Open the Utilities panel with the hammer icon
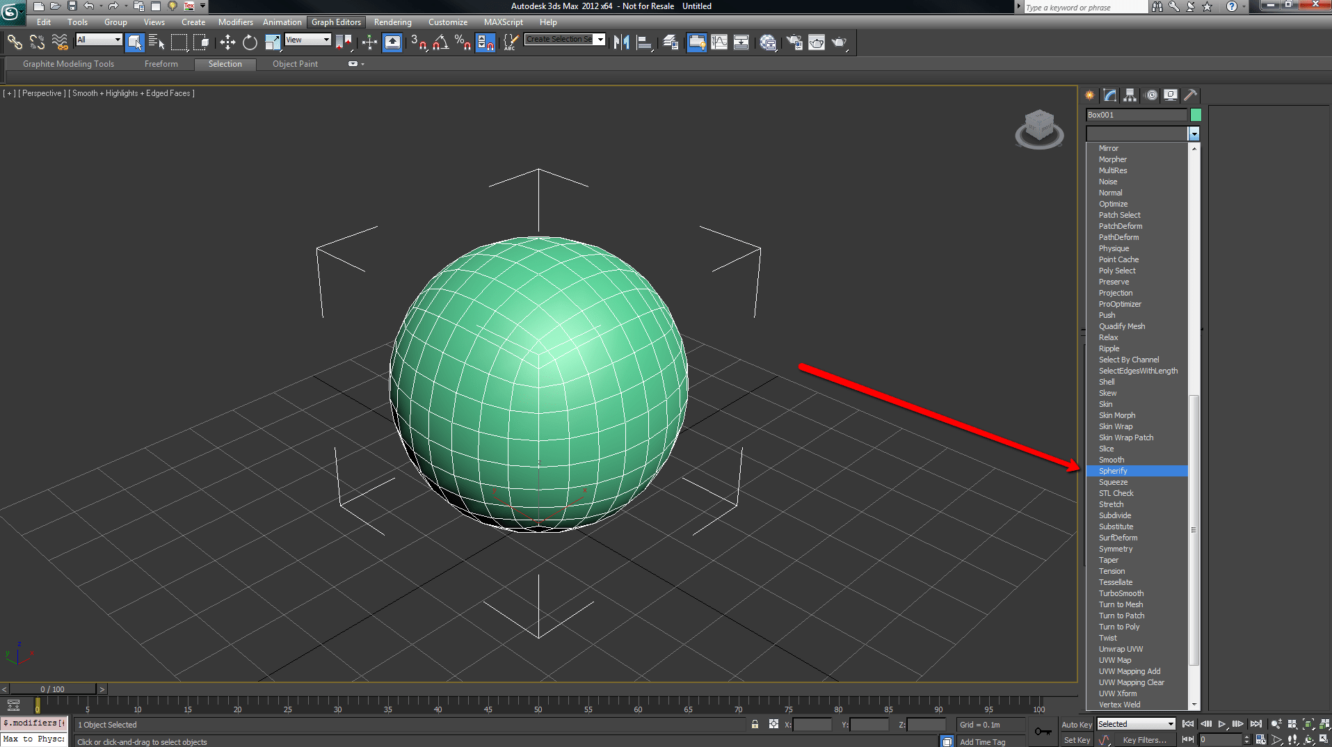 (1191, 95)
